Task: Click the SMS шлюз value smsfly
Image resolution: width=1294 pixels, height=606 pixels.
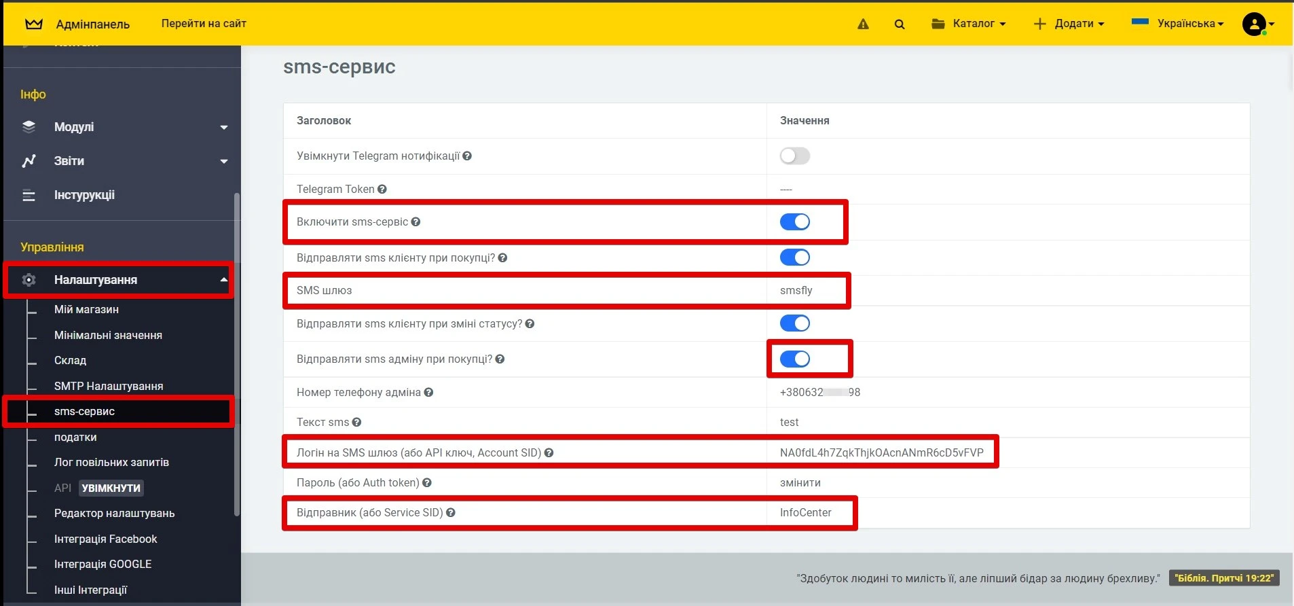Action: click(796, 291)
